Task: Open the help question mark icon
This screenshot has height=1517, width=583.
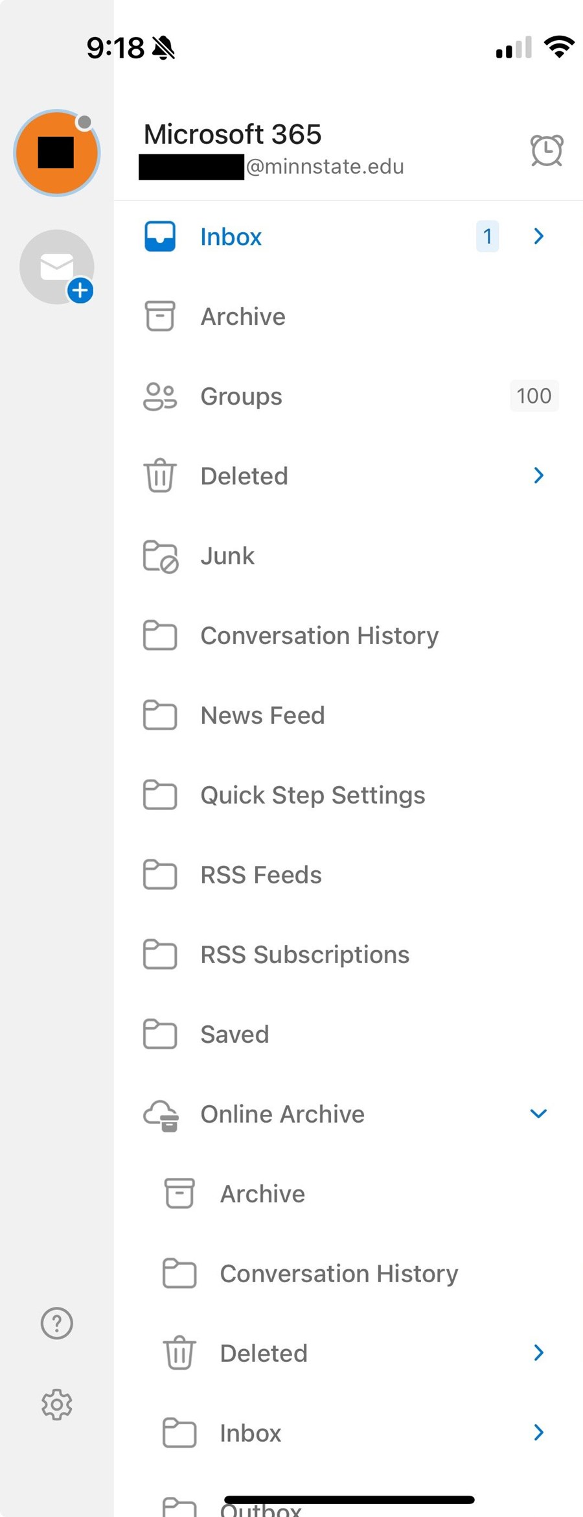Action: [x=57, y=1323]
